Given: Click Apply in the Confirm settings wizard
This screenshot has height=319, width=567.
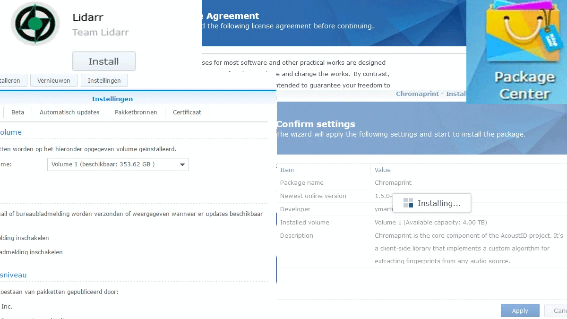Looking at the screenshot, I should point(520,310).
